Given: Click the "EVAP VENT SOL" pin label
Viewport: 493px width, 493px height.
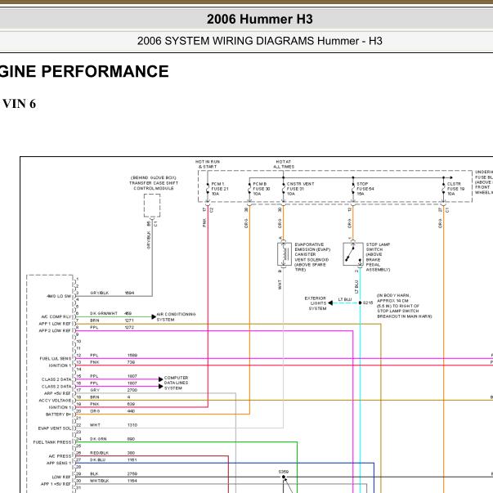Looking at the screenshot, I should tap(55, 428).
